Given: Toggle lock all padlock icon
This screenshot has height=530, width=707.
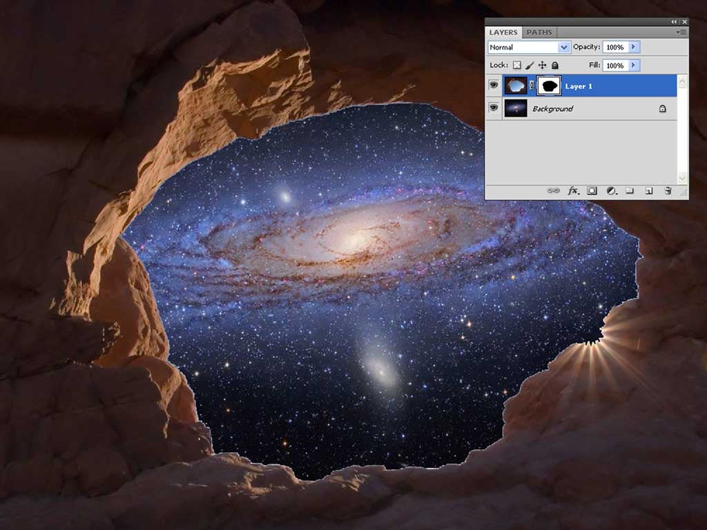Looking at the screenshot, I should click(555, 66).
